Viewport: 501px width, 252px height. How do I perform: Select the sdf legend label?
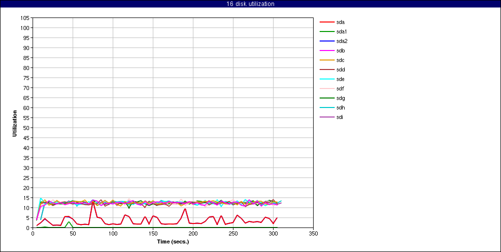tap(340, 88)
